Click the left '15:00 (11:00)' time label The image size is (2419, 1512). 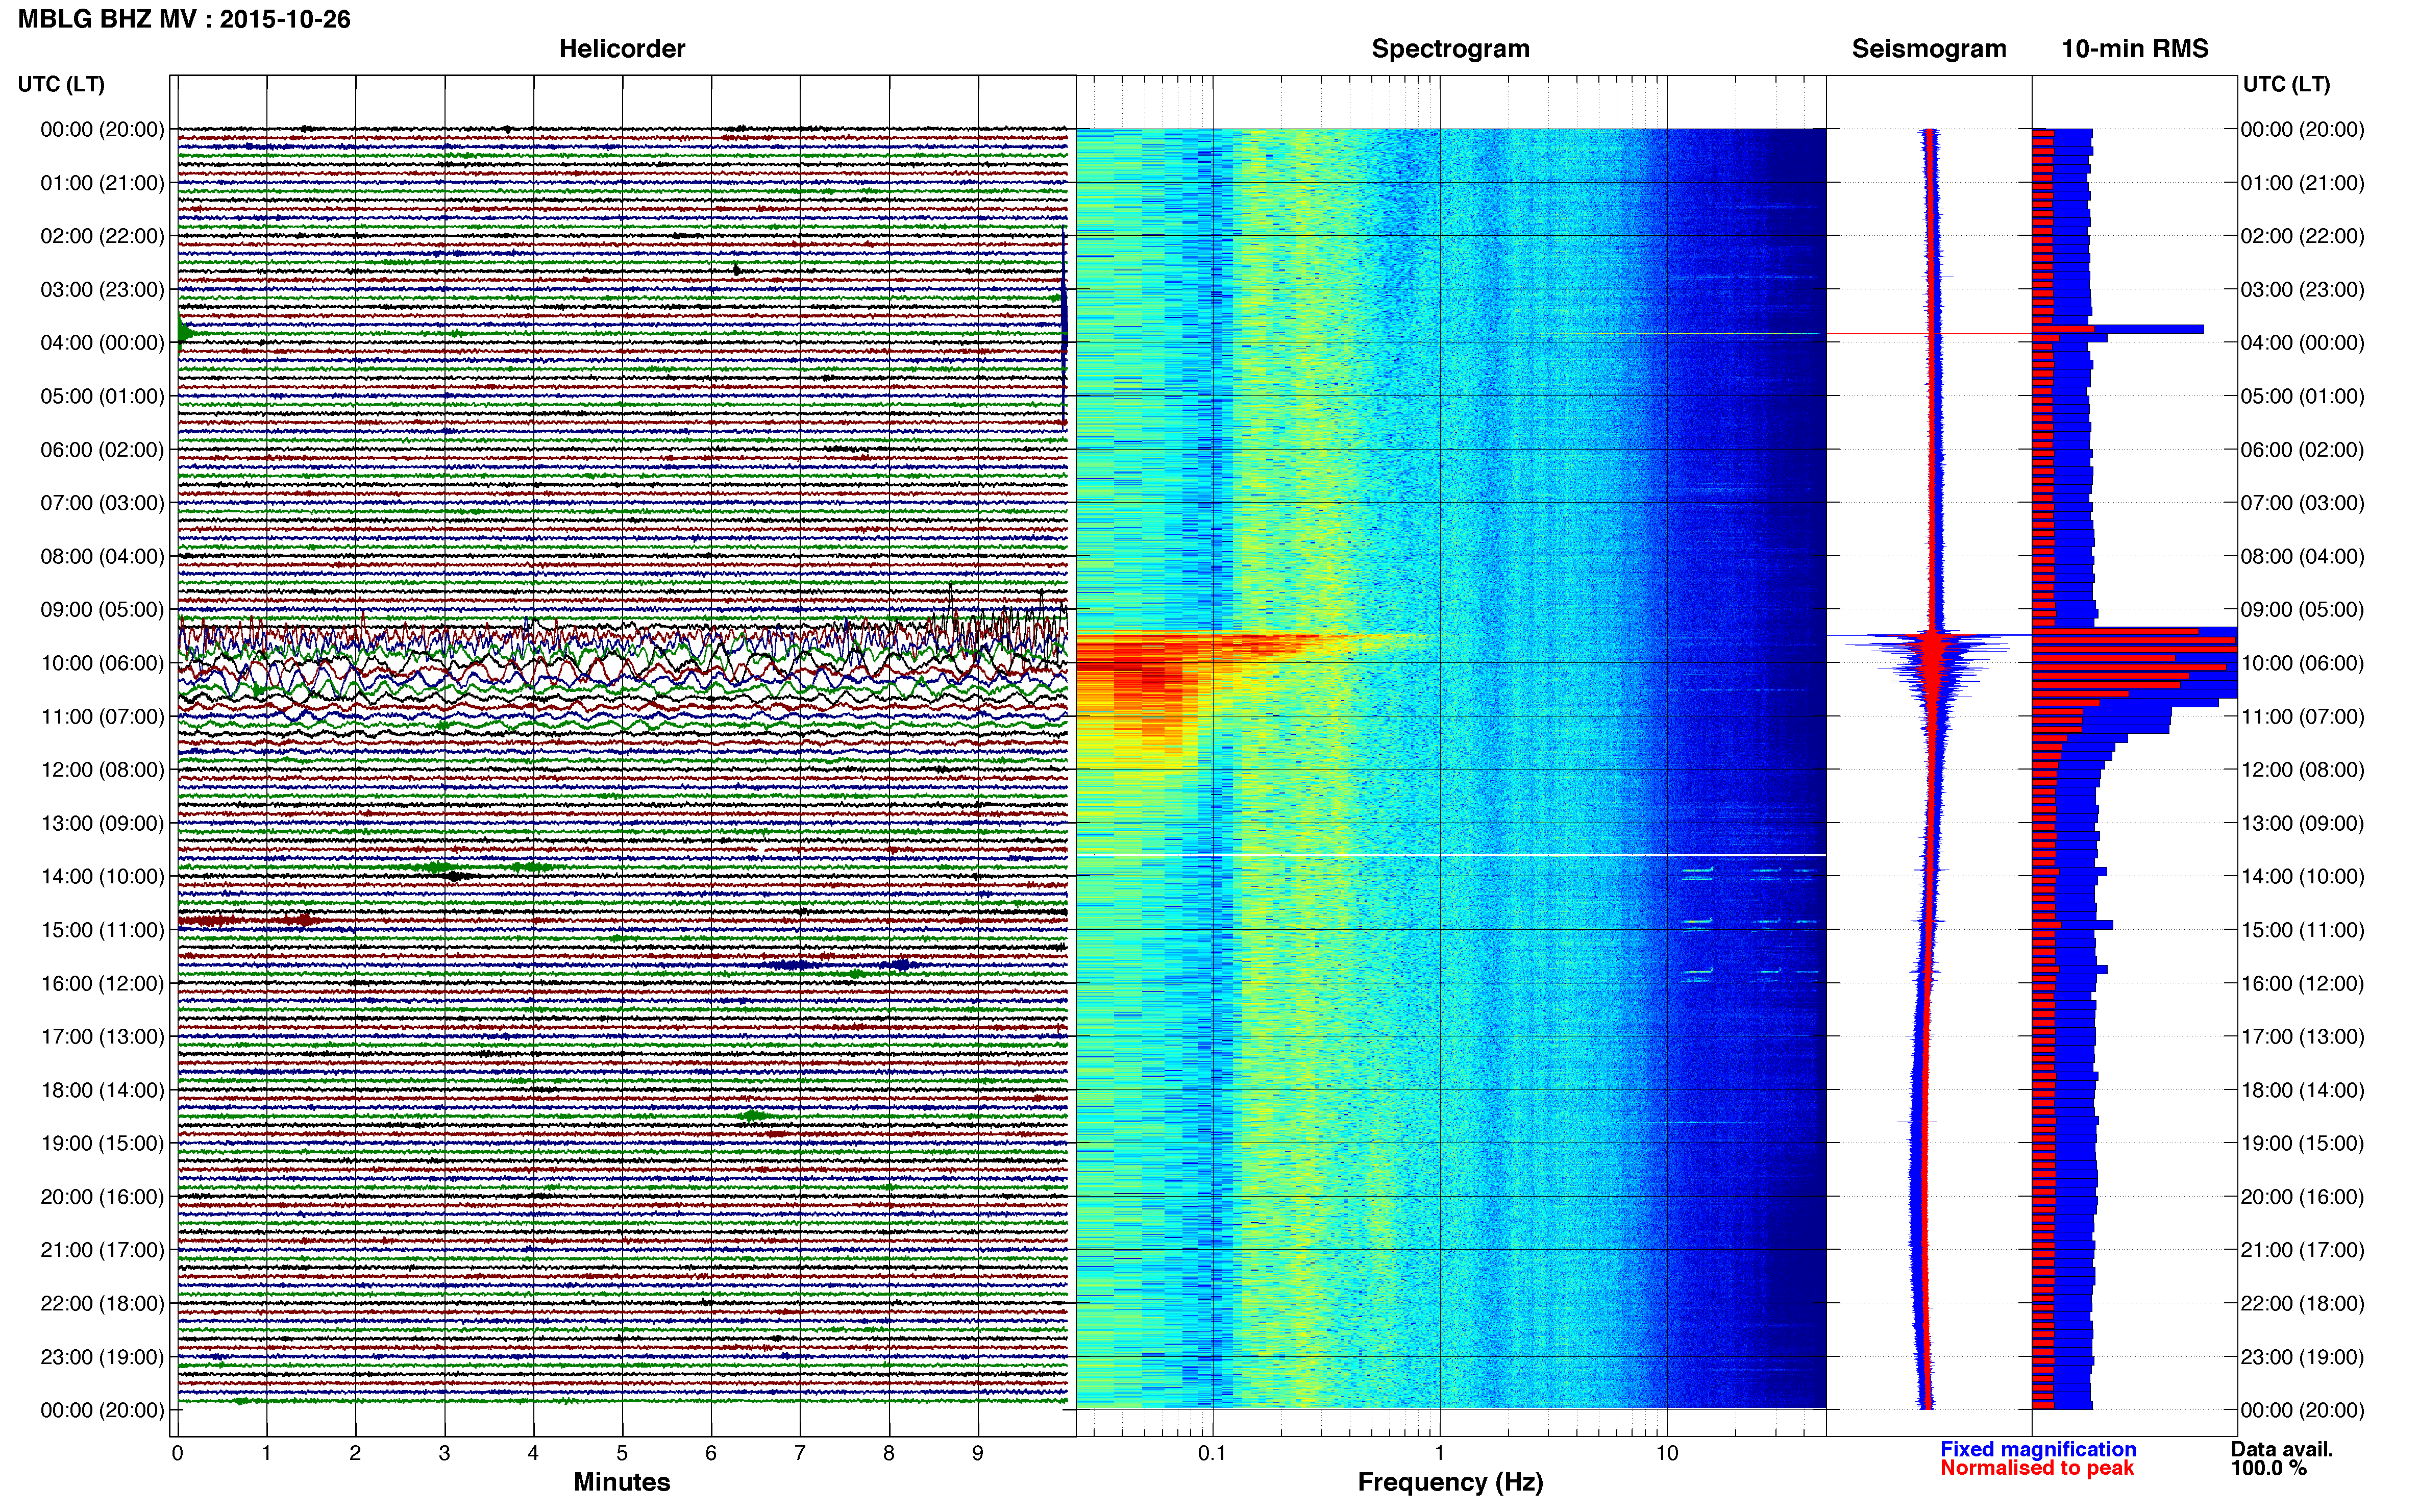point(102,930)
